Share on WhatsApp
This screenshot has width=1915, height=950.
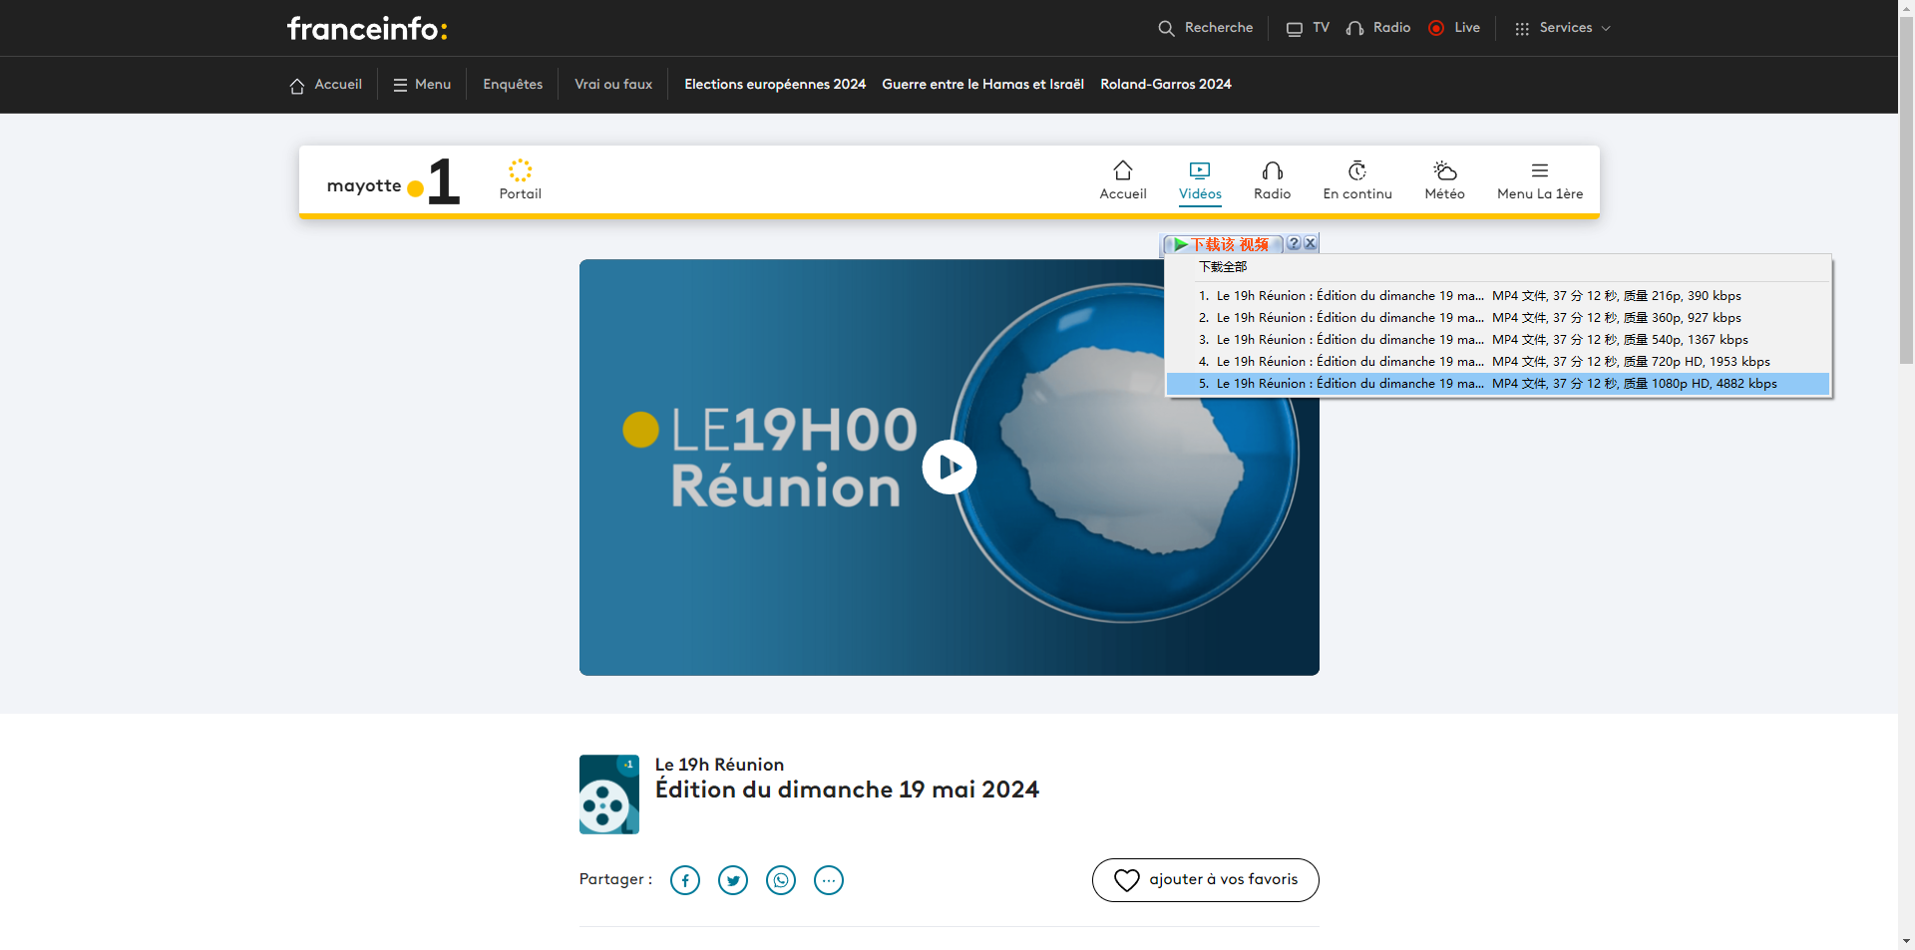pos(781,880)
